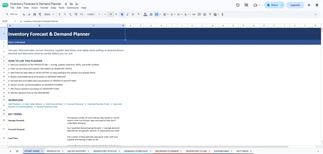Click the Upgrade button
323x154 pixels.
coord(295,5)
